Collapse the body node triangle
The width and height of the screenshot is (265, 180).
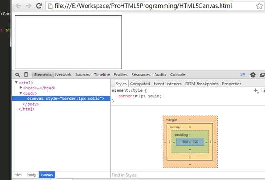coord(21,93)
